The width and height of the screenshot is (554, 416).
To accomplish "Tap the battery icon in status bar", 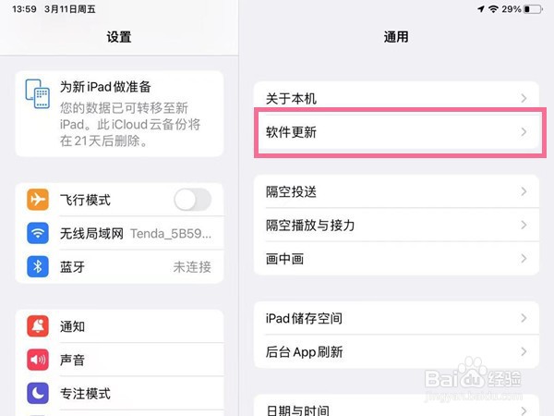I will click(x=533, y=9).
